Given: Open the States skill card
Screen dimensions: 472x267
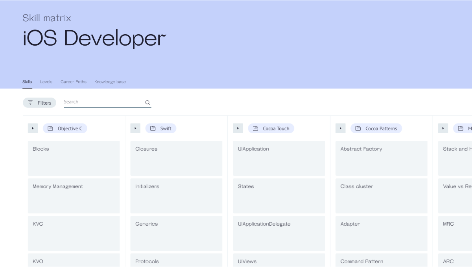Looking at the screenshot, I should [x=279, y=196].
